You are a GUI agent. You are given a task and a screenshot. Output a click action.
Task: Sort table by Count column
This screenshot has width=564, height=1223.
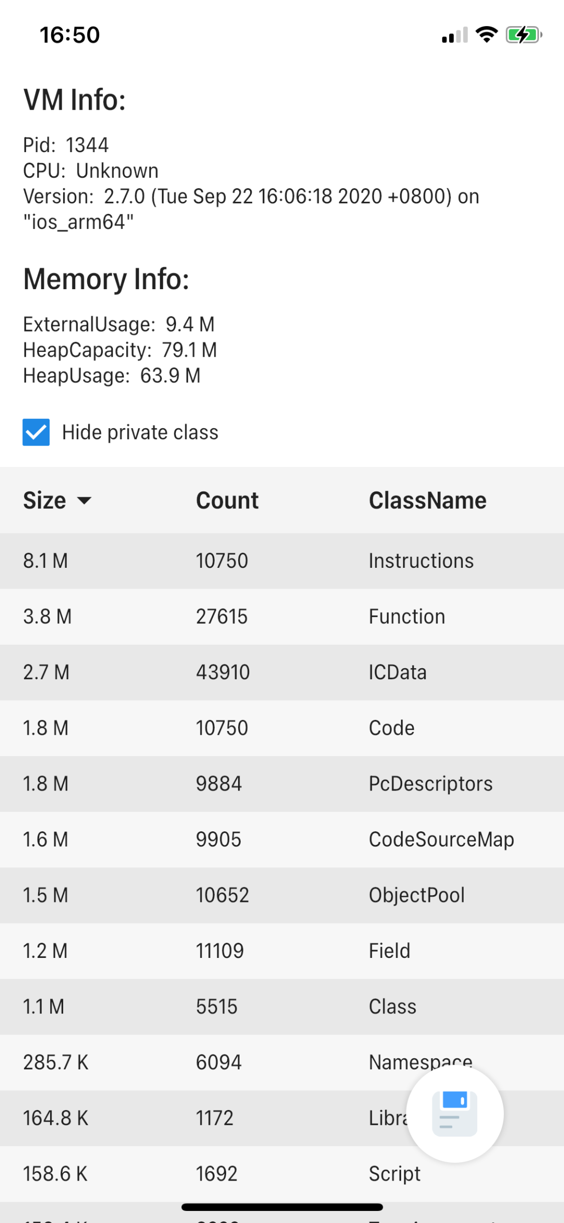tap(227, 500)
